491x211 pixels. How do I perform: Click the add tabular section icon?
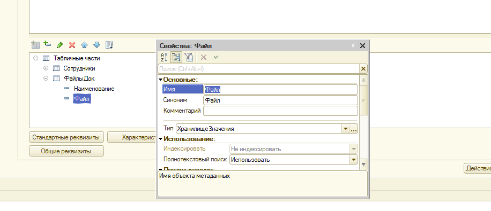(x=35, y=45)
